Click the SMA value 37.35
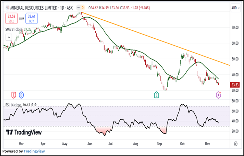 click(27, 29)
